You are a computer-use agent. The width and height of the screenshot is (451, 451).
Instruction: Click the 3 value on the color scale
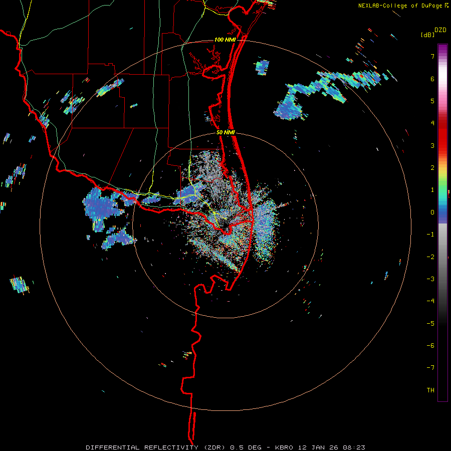click(432, 145)
